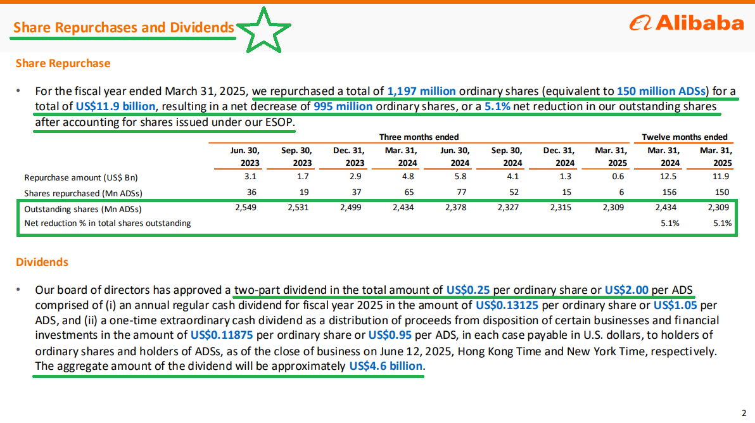The image size is (755, 423).
Task: Click shares repurchased value '65'
Action: coord(409,192)
